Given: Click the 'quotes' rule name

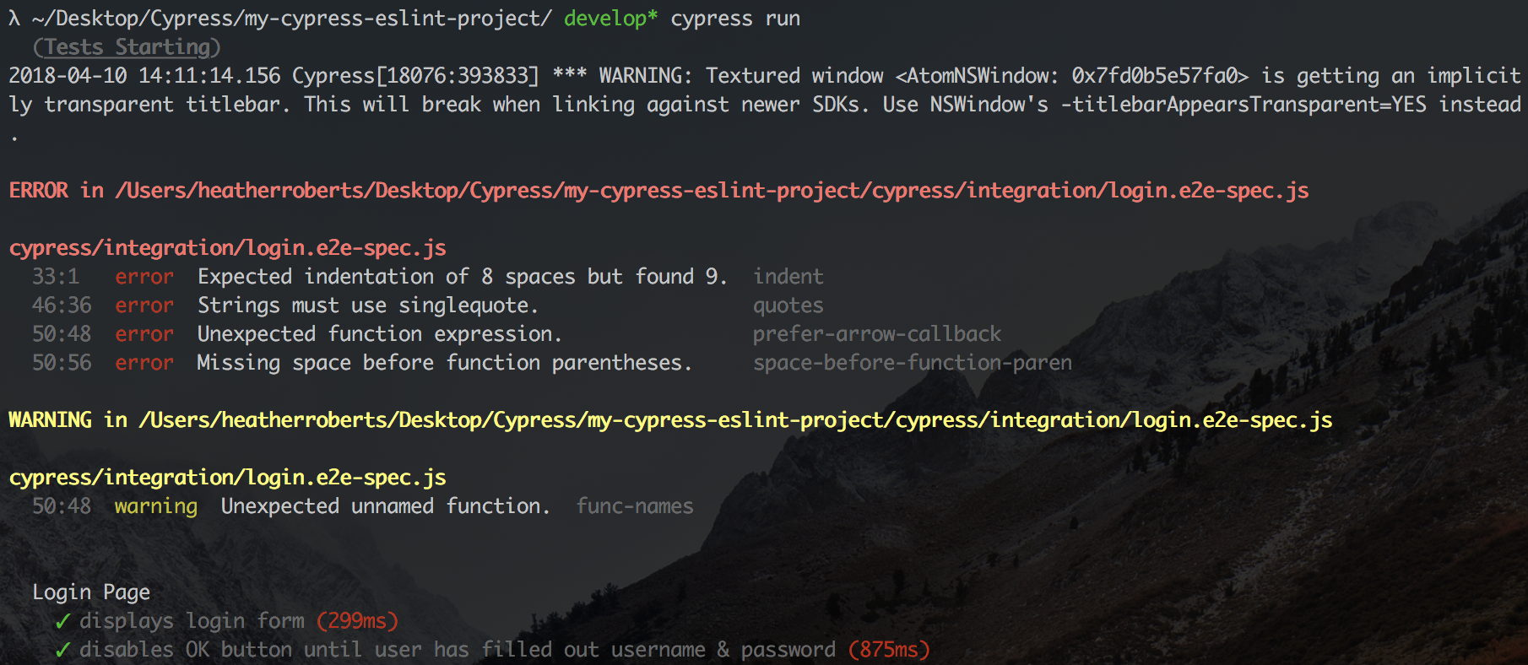Looking at the screenshot, I should click(788, 305).
